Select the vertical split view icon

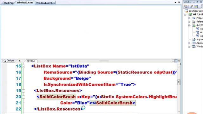coord(173,61)
